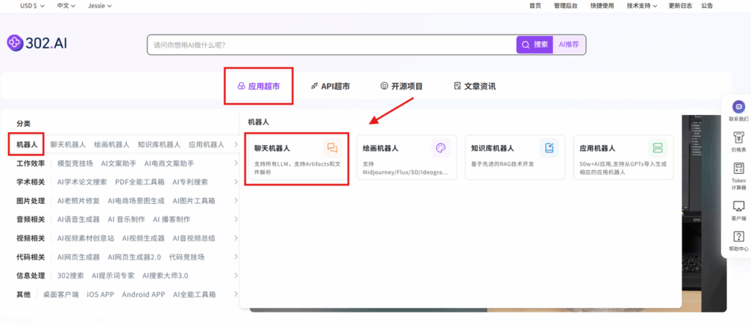Expand the 技术支持 menu
This screenshot has height=327, width=751.
coord(641,6)
